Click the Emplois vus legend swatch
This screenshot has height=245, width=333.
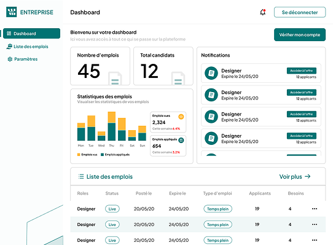click(x=79, y=155)
